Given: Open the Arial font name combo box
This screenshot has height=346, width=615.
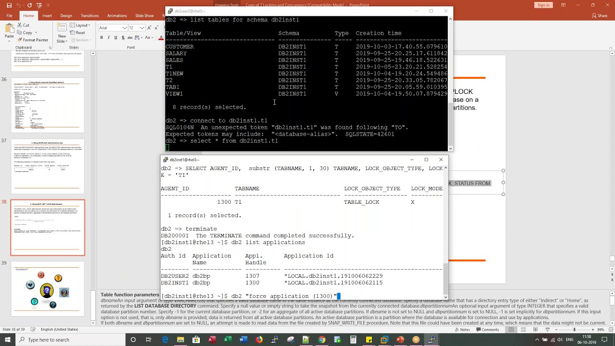Looking at the screenshot, I should (x=112, y=28).
